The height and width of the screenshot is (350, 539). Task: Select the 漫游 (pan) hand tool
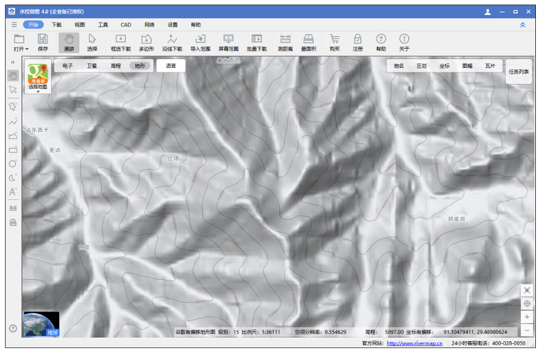(x=68, y=42)
